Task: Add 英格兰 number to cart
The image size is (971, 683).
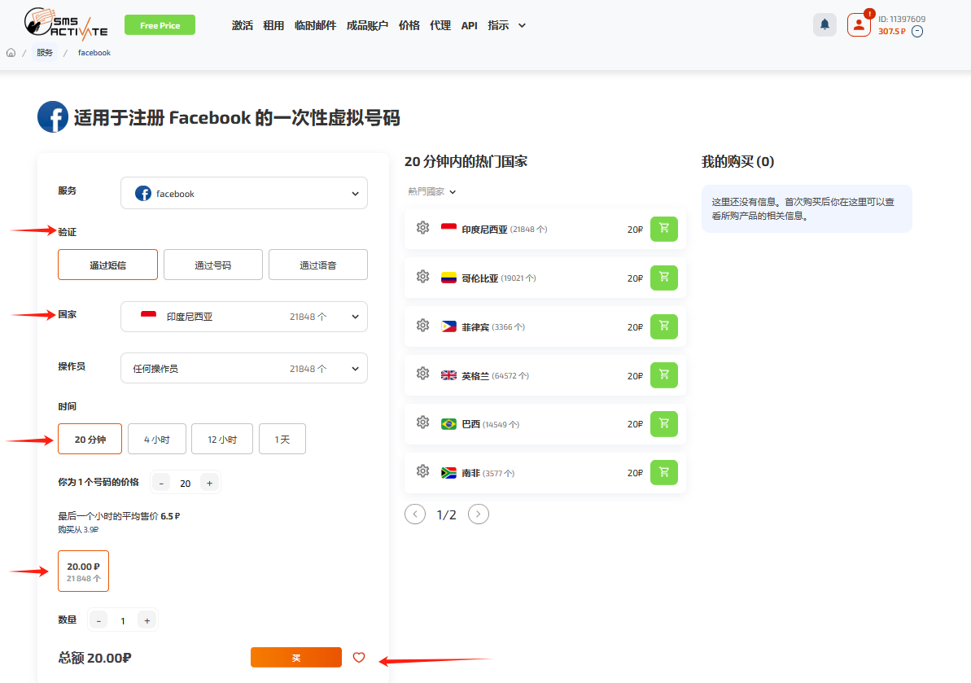Action: 664,374
